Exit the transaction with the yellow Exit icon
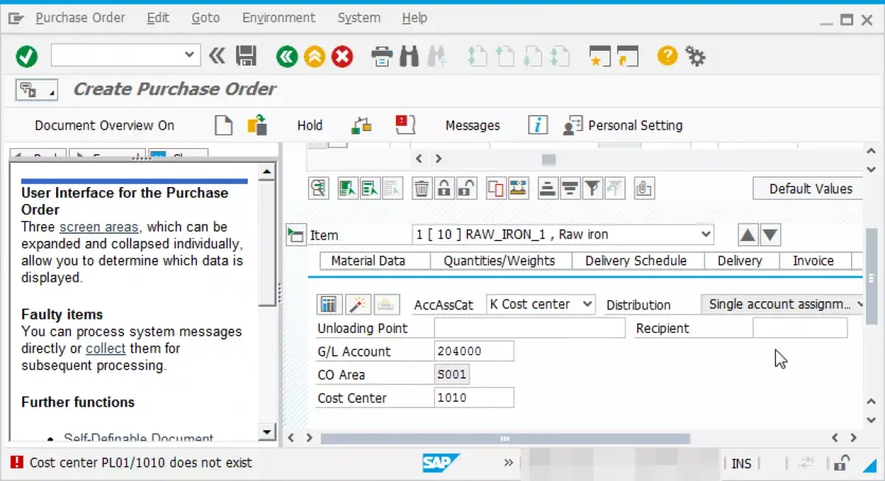Viewport: 885px width, 481px height. 314,56
